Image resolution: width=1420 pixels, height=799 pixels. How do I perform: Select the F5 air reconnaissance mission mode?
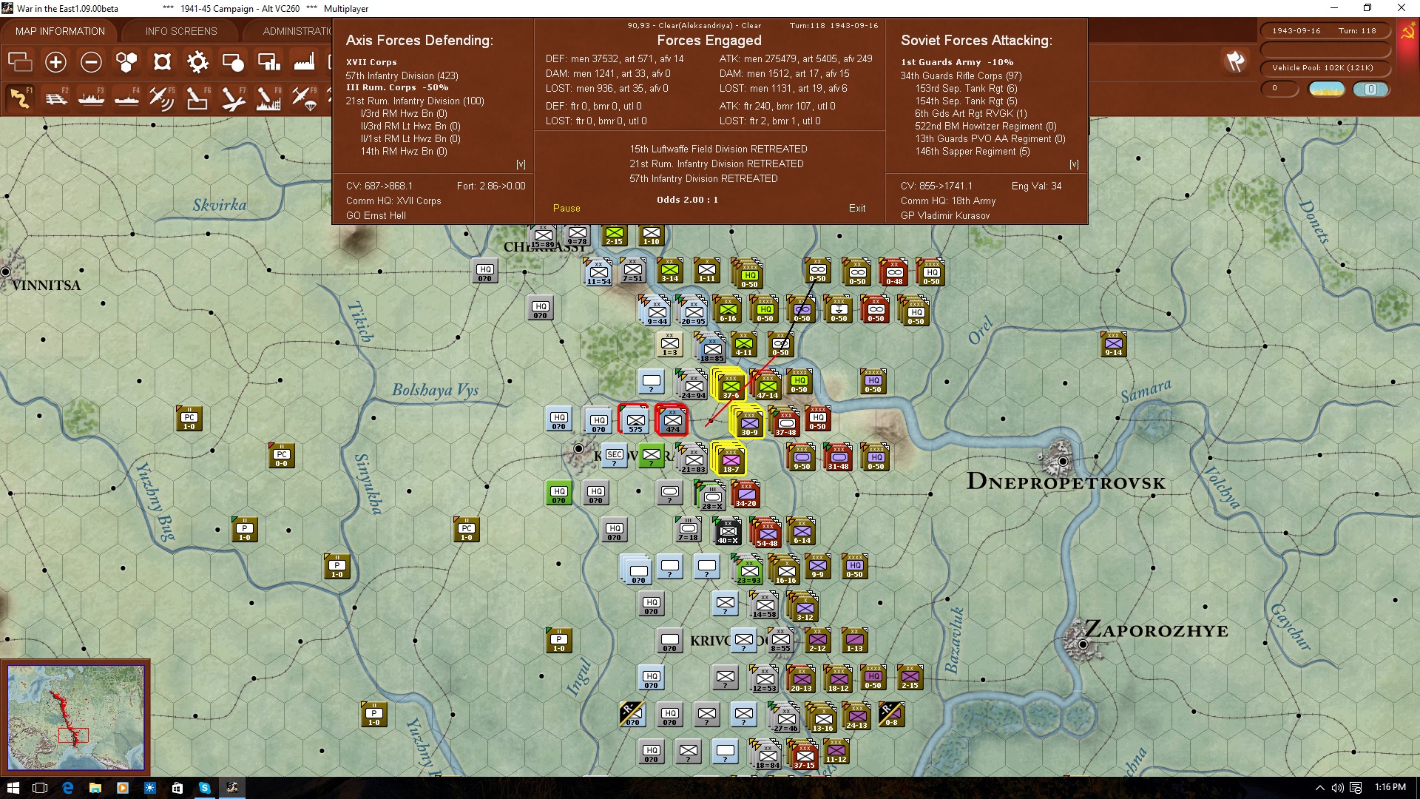click(x=161, y=98)
